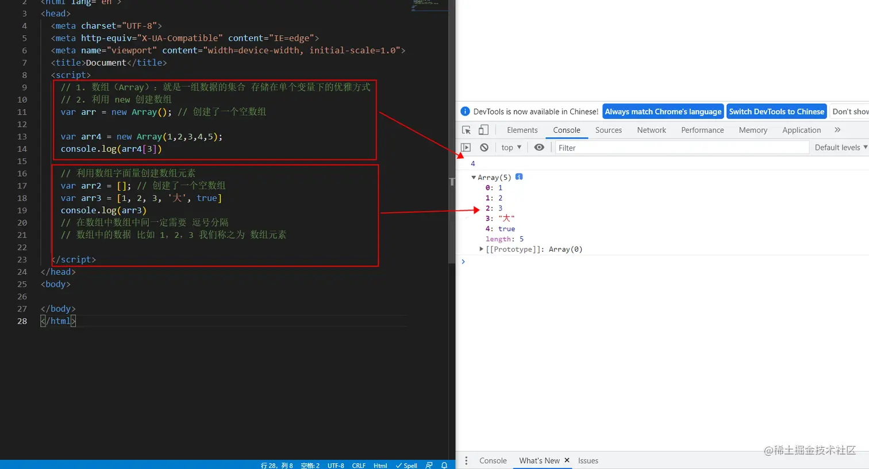Click line number 16 in the gutter
The image size is (869, 469).
[x=22, y=174]
